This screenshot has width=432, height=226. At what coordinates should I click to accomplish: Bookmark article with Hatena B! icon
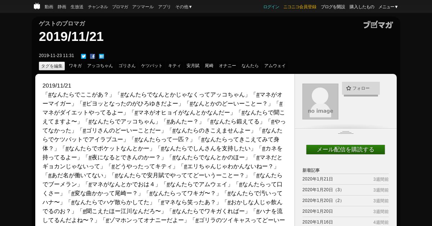click(102, 56)
